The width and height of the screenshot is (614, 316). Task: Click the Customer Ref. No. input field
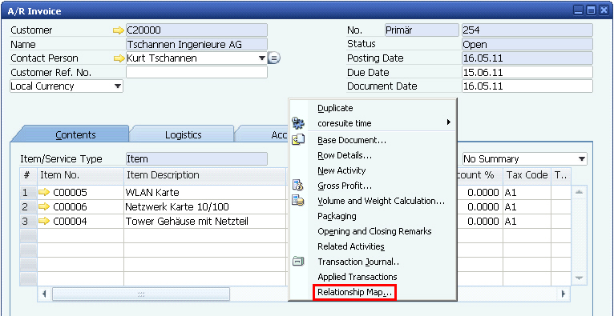pyautogui.click(x=196, y=72)
